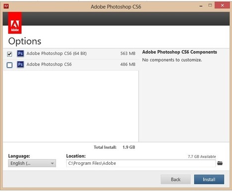
Task: Go Back to previous step
Action: tap(175, 180)
